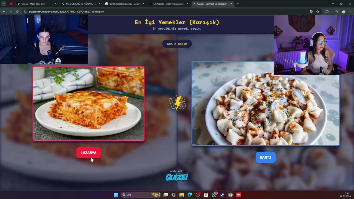
Task: Open Windows Start menu
Action: coord(116,195)
